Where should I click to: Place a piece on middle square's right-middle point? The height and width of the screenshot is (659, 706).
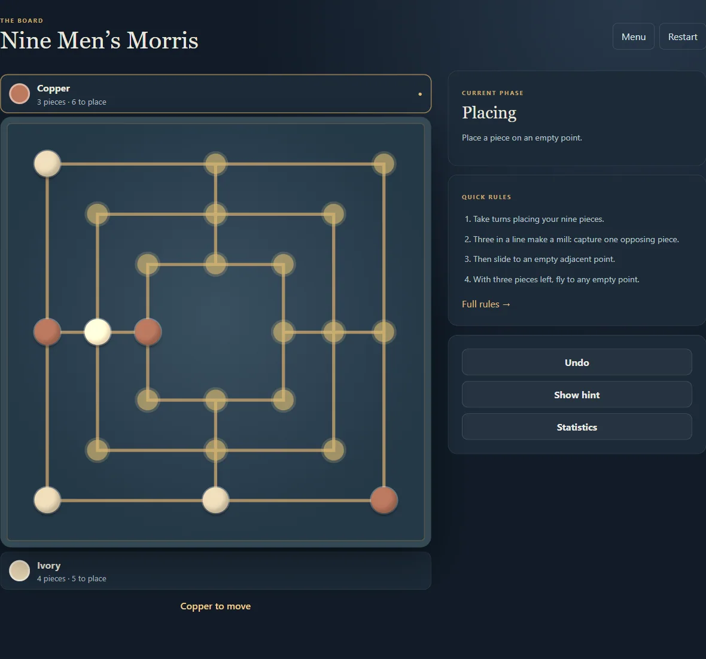tap(334, 332)
